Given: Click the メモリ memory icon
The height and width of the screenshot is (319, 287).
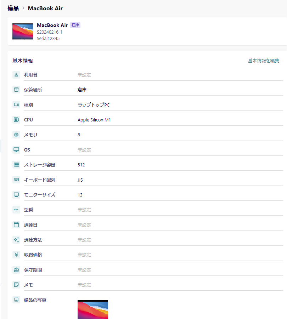Looking at the screenshot, I should click(16, 135).
